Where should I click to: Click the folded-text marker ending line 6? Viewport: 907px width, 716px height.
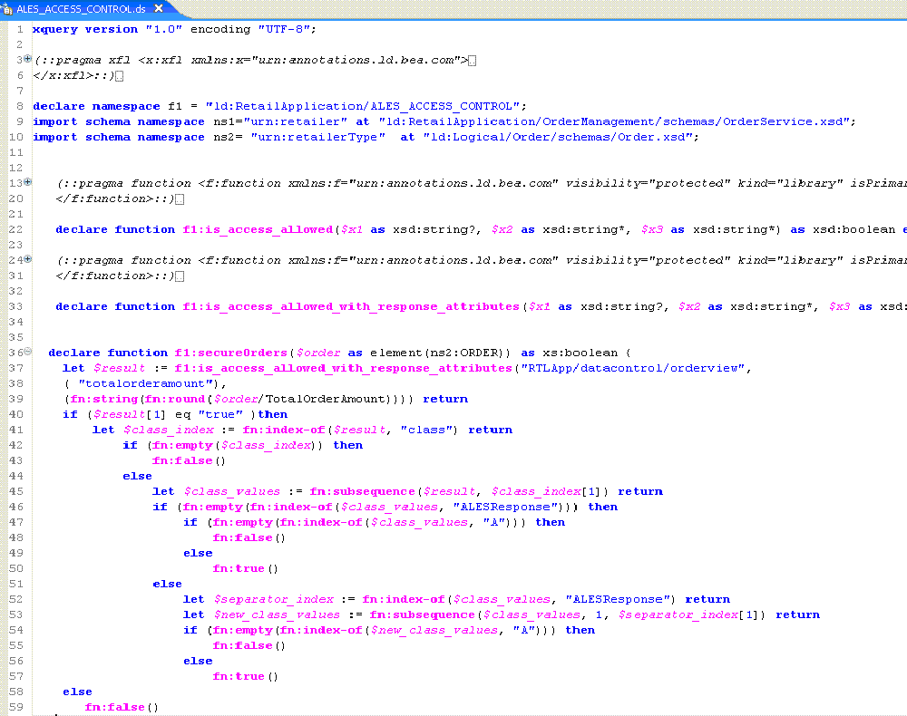[119, 76]
